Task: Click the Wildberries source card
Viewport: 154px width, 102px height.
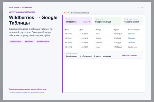Action: (78, 21)
